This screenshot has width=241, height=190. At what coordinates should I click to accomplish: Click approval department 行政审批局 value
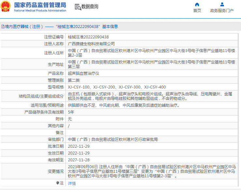click(113, 140)
